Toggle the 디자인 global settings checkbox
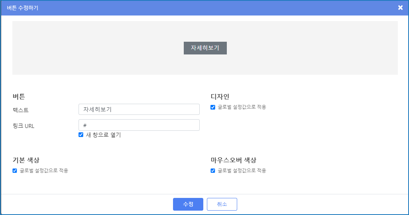409x215 pixels. coord(213,107)
